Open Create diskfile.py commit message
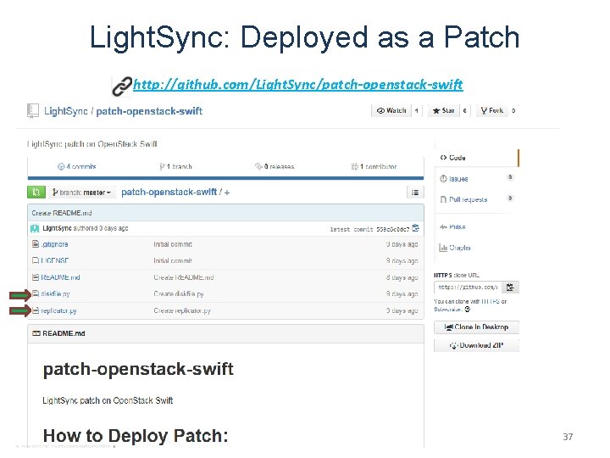Screen dimensions: 610x458 [179, 294]
